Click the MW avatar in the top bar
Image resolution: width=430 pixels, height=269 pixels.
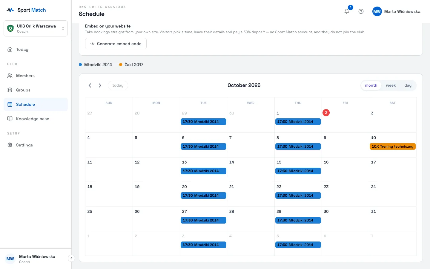pos(377,11)
